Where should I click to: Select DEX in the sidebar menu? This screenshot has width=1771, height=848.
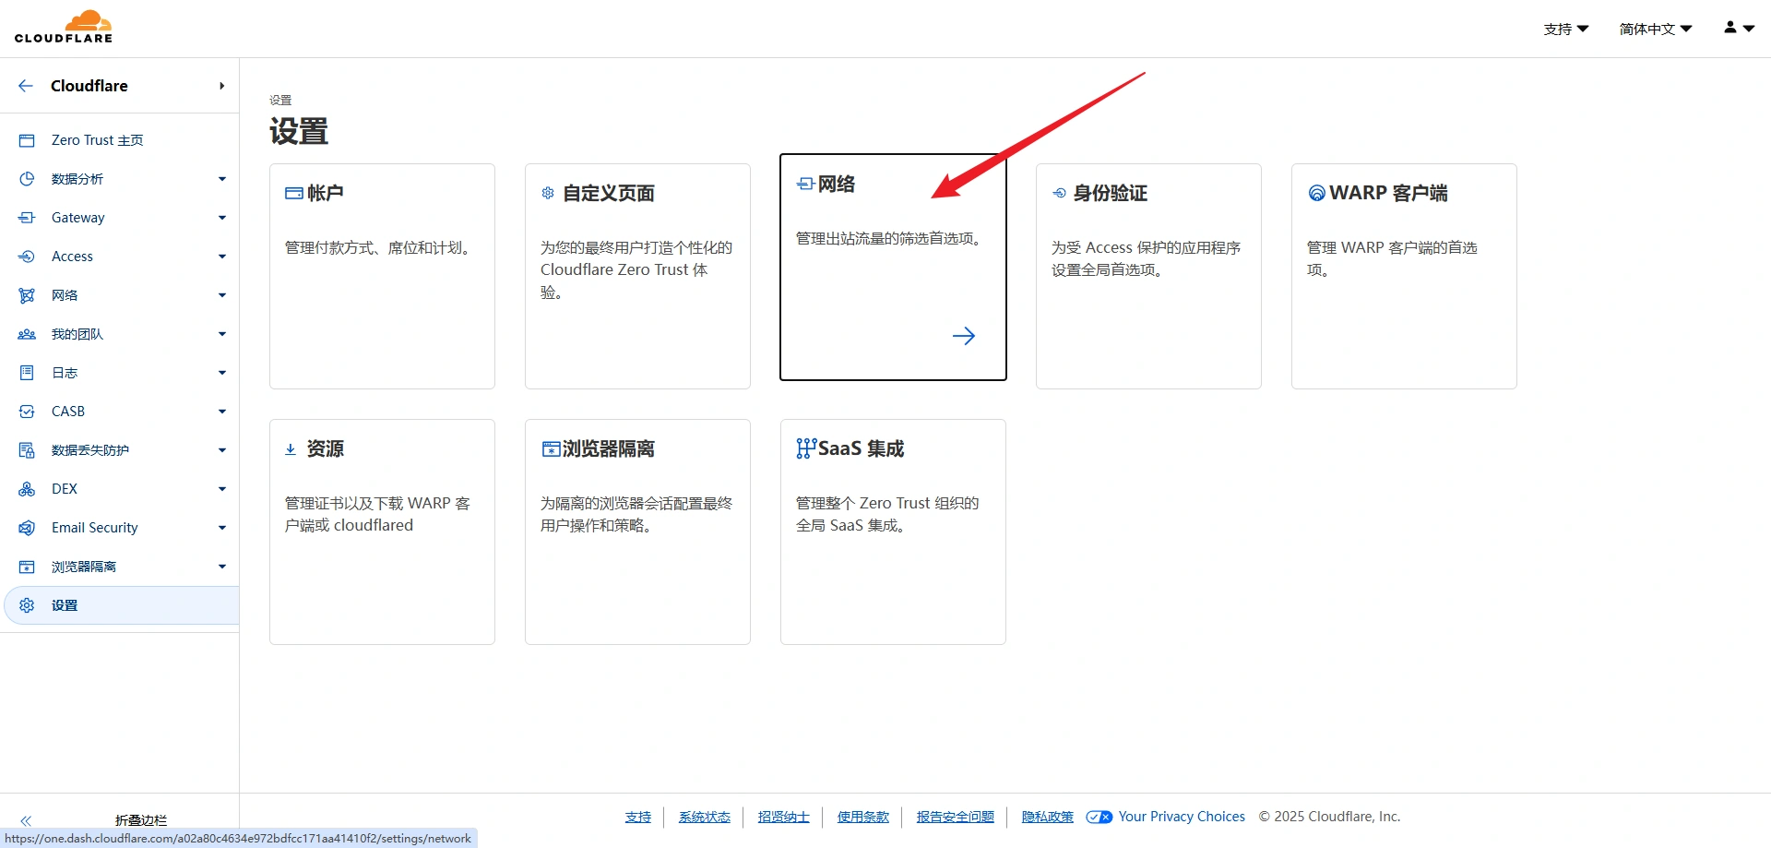(x=65, y=489)
